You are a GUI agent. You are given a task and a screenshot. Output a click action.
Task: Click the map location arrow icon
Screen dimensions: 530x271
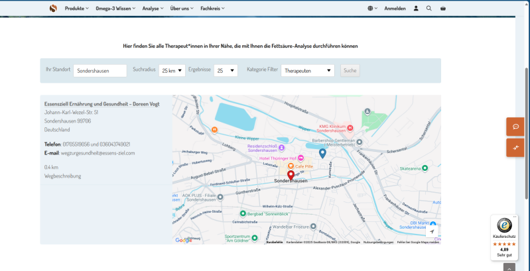pyautogui.click(x=432, y=231)
